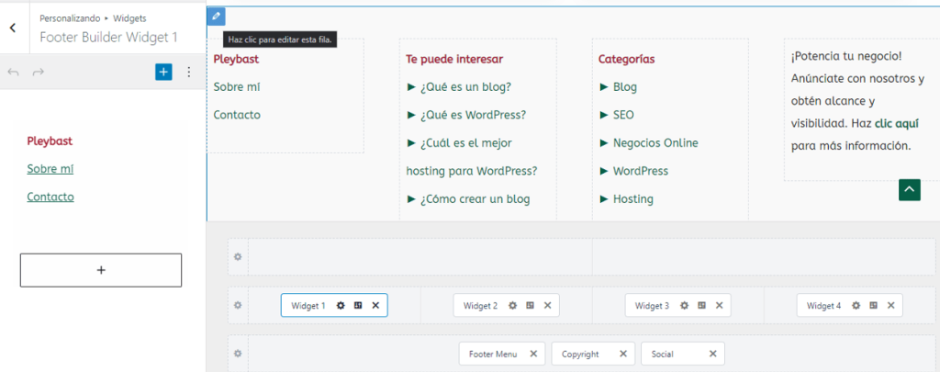Viewport: 940px width, 372px height.
Task: Click Sobre mí link in sidebar editor
Action: (x=50, y=169)
